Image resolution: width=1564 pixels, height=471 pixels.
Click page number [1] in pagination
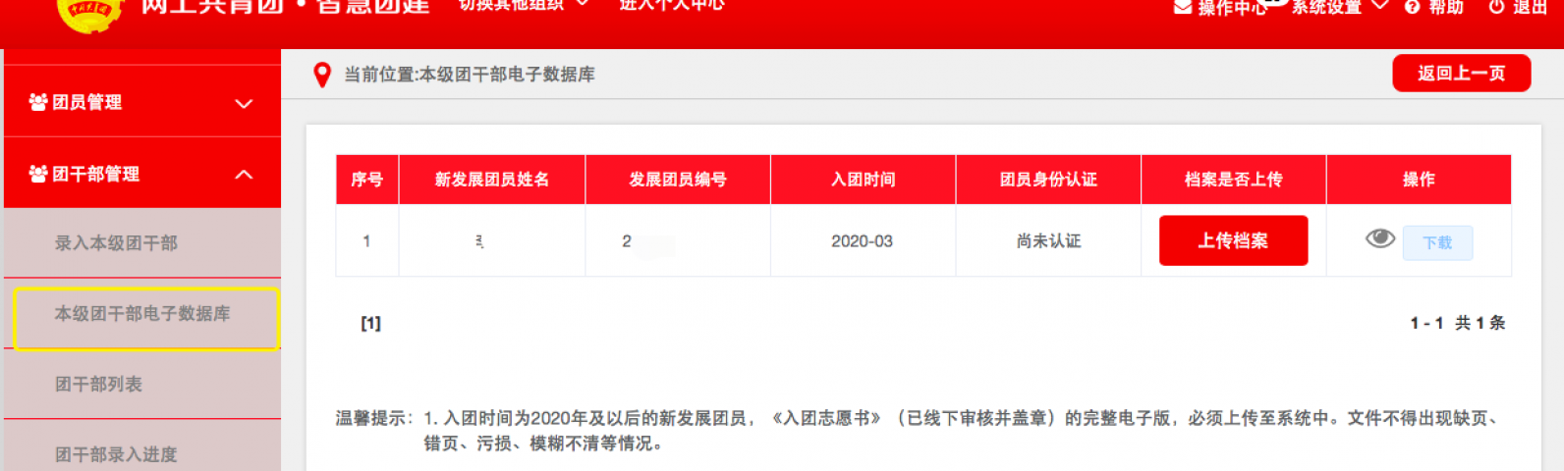coord(370,323)
